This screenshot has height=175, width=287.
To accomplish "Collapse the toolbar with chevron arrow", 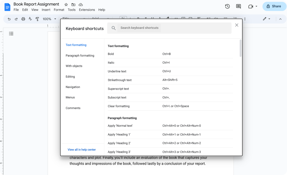I will pos(280,19).
